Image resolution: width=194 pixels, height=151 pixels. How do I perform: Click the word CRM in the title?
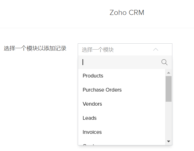[x=136, y=13]
